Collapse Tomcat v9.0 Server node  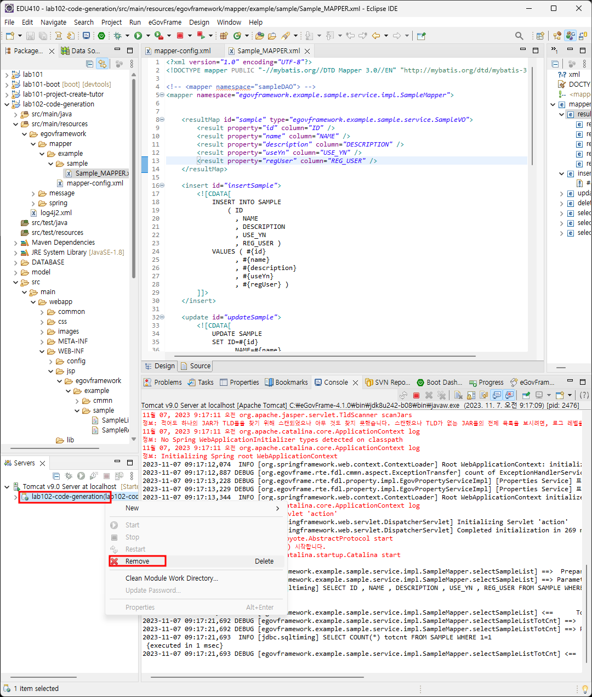coord(7,487)
